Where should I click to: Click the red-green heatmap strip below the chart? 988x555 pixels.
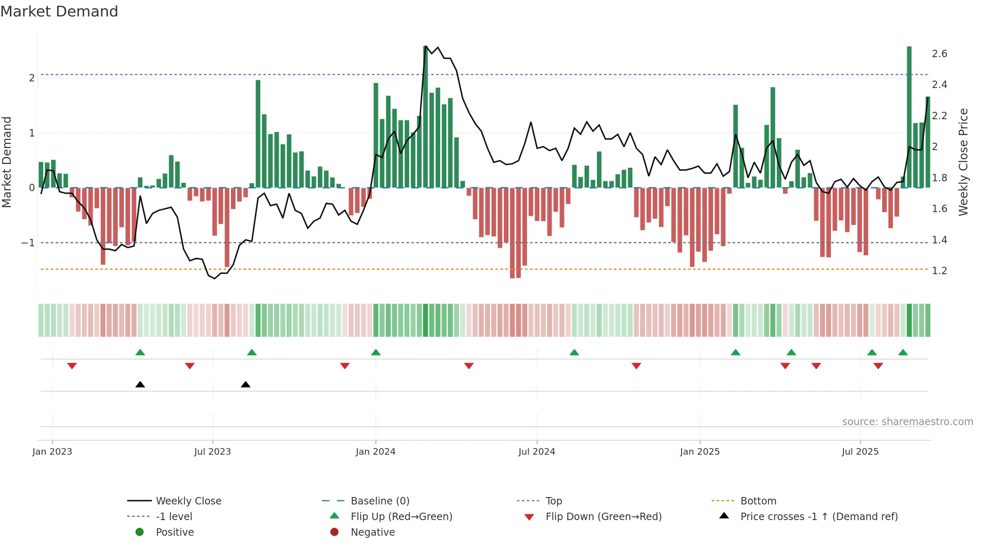(x=484, y=320)
